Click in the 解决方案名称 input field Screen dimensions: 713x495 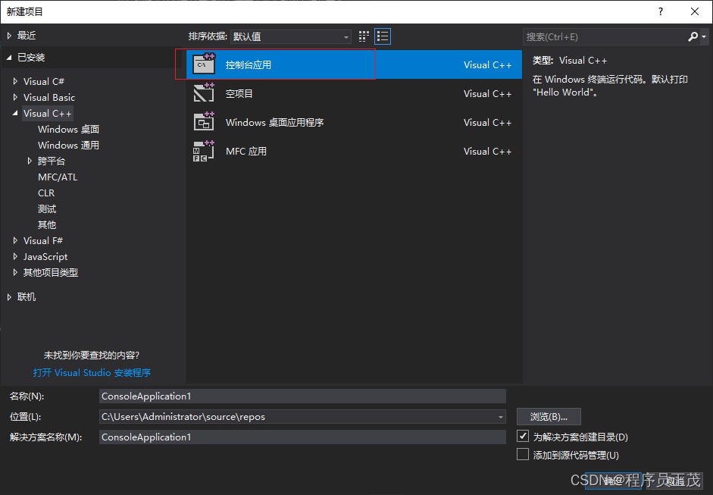(x=302, y=437)
